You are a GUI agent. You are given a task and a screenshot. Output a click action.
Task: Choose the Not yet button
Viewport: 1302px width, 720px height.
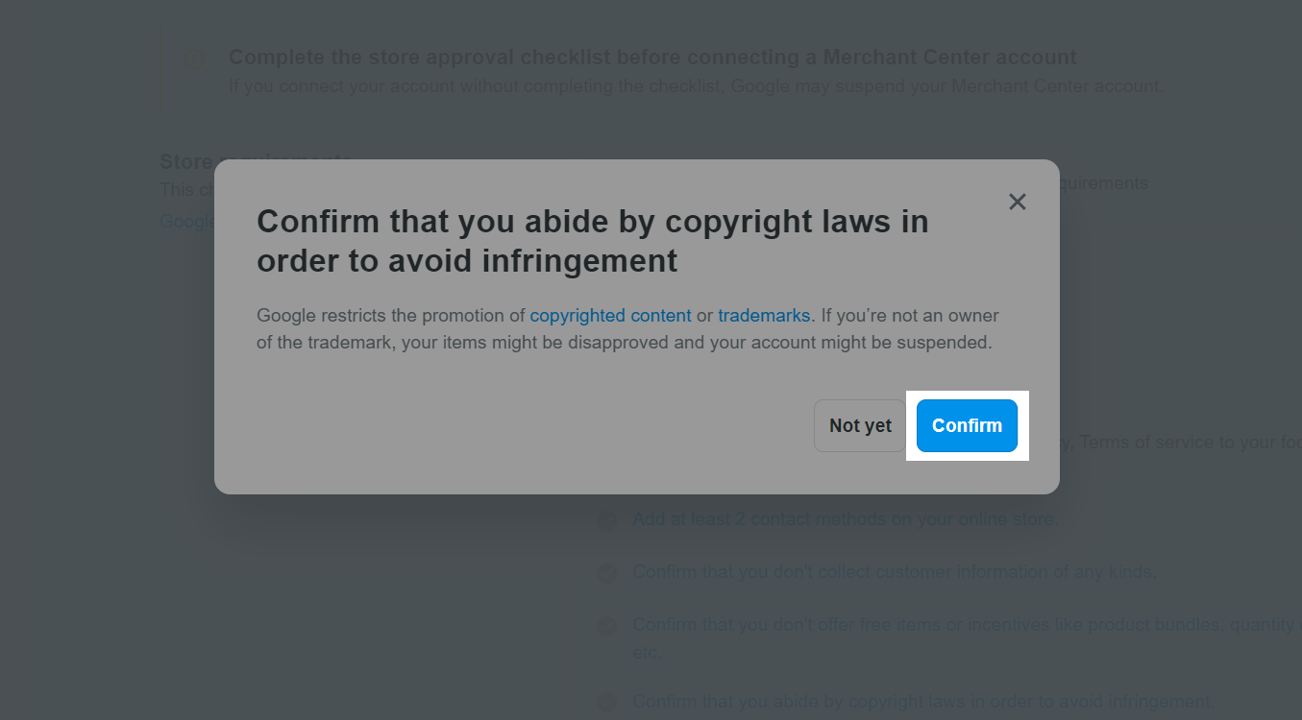[x=860, y=425]
